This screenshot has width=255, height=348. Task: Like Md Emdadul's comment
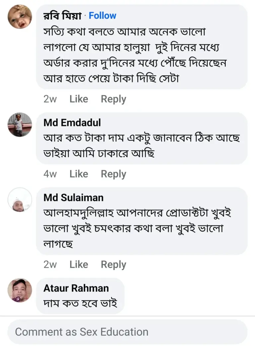point(79,174)
